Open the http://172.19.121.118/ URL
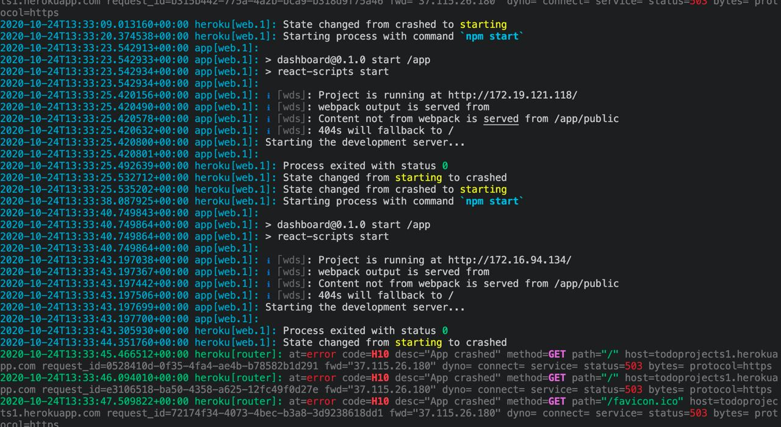The image size is (781, 427). pos(513,95)
